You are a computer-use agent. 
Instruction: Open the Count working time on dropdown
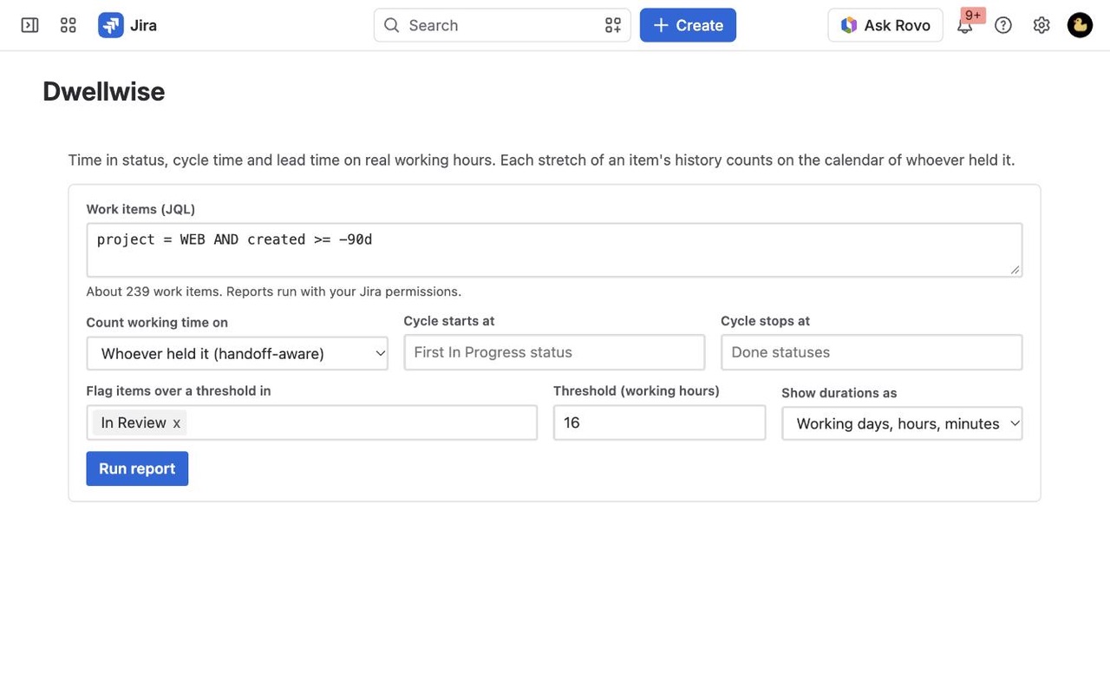click(237, 353)
